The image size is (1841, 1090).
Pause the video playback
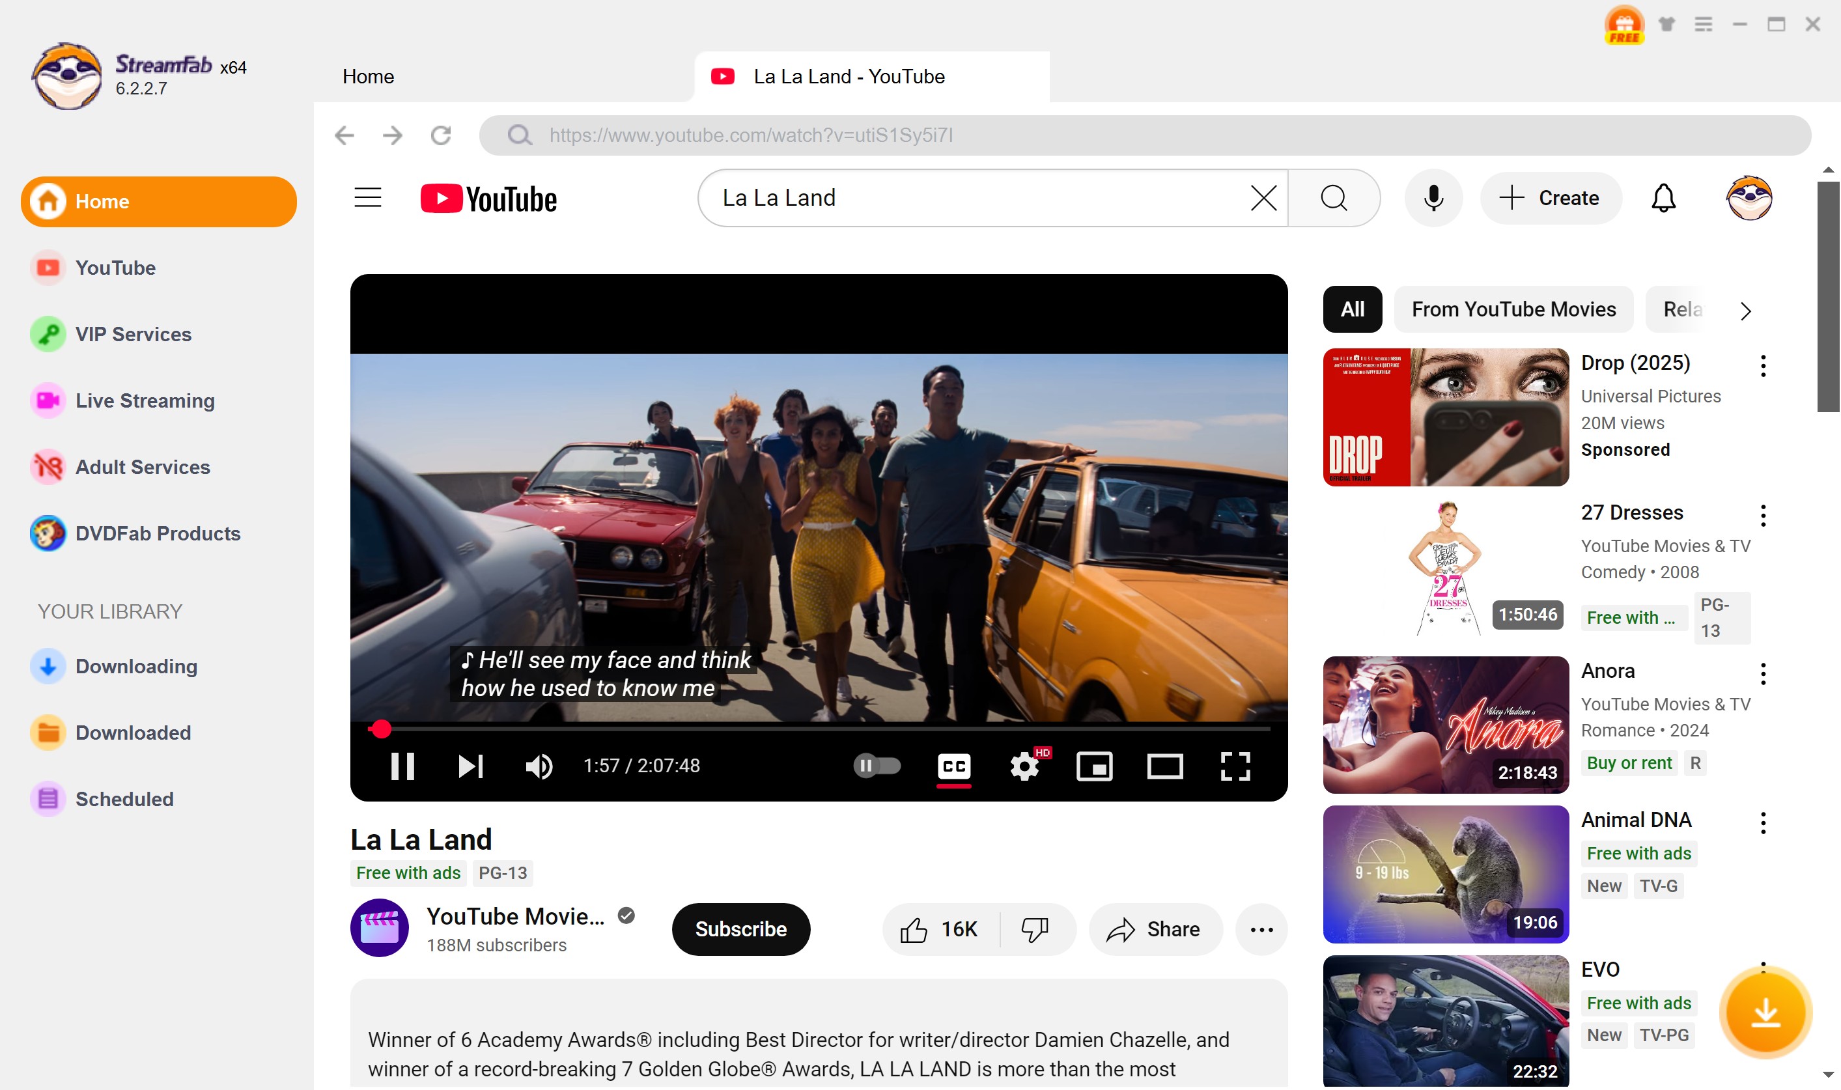402,766
